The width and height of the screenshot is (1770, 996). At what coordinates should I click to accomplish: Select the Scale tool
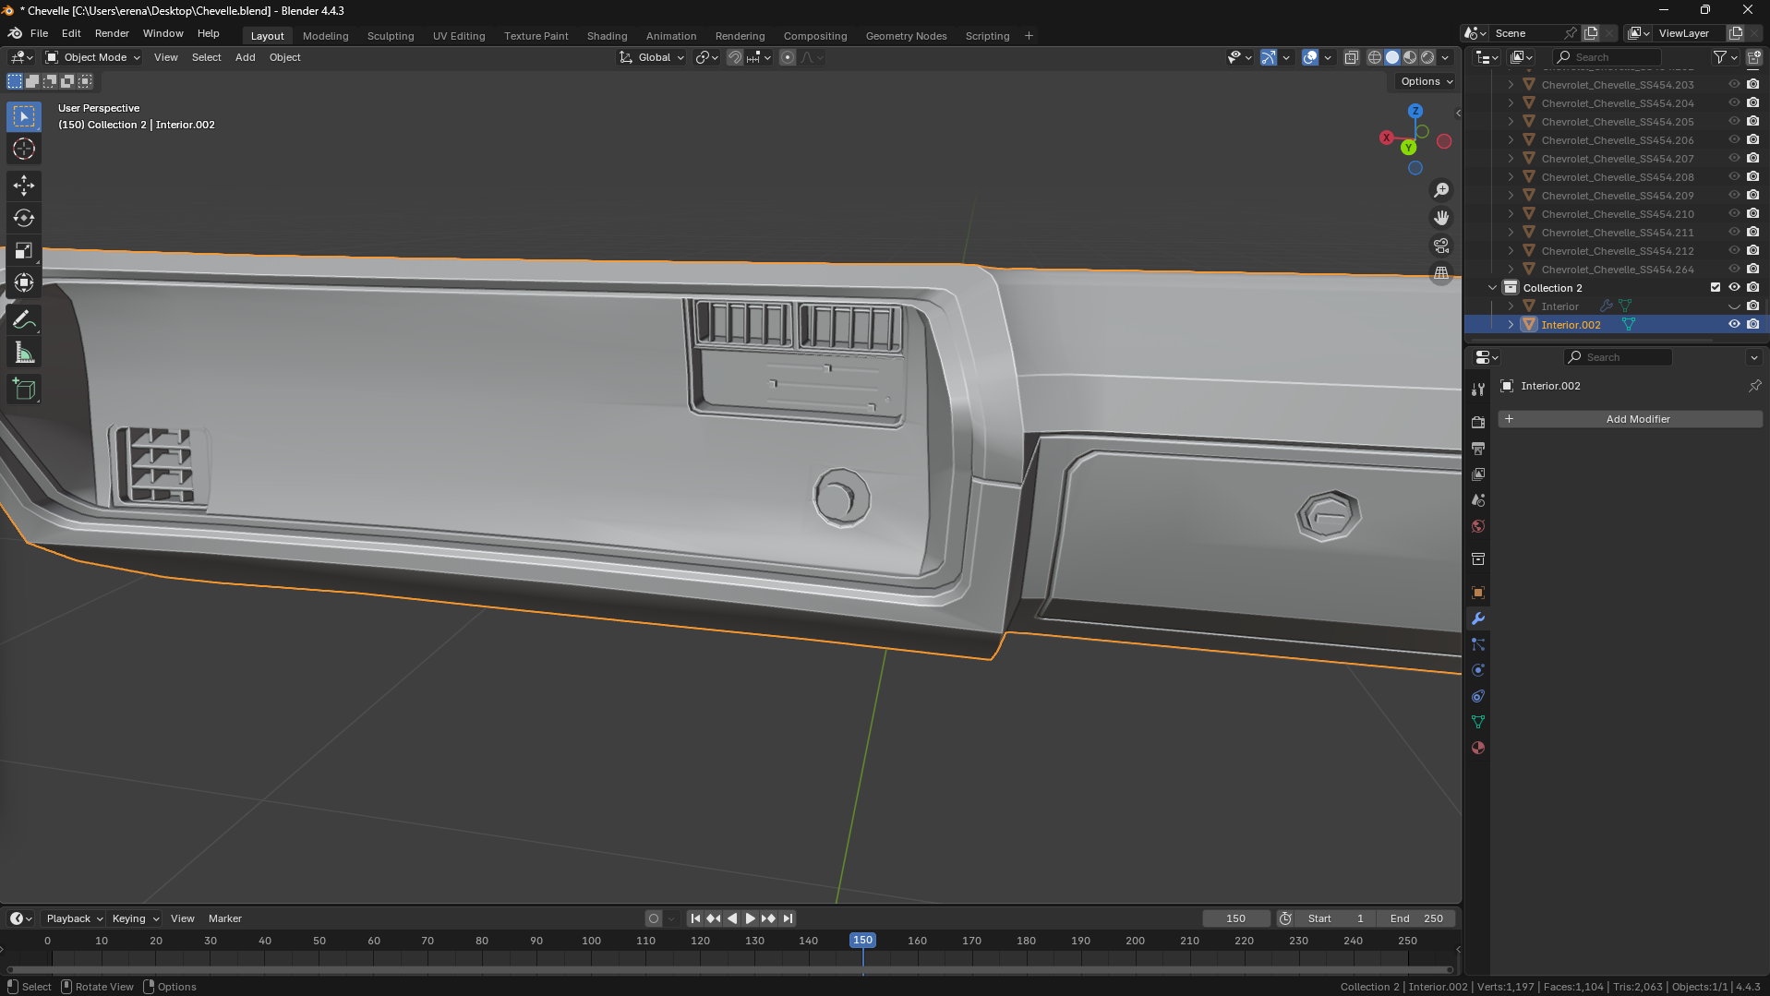click(x=24, y=251)
